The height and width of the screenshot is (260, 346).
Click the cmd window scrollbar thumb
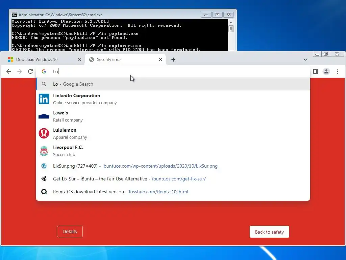231,29
